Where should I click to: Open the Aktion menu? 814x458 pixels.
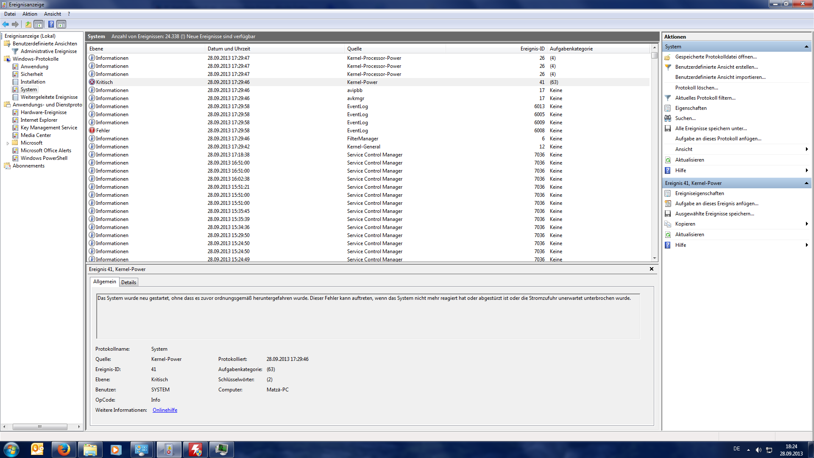tap(30, 14)
